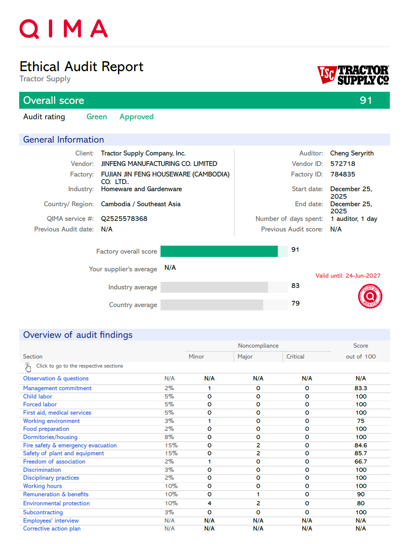Screen dimensions: 409x544
Task: Click the gray Country average bar
Action: tap(212, 305)
